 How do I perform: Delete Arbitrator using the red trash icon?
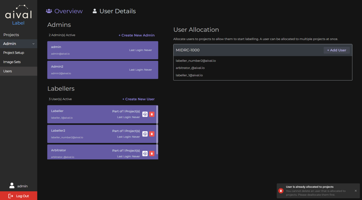click(152, 153)
